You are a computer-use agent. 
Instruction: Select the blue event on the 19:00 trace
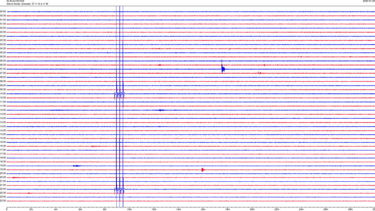(77, 166)
